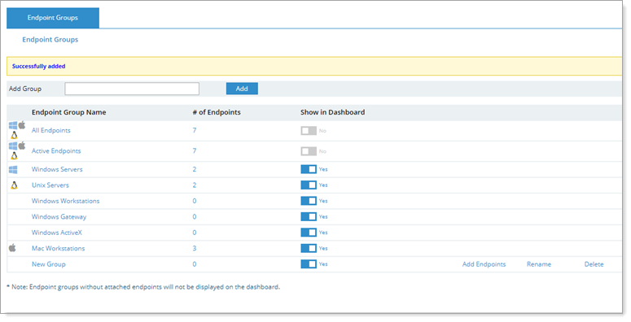Click the Add button for new group
Screen dimensions: 631x322
click(x=242, y=89)
